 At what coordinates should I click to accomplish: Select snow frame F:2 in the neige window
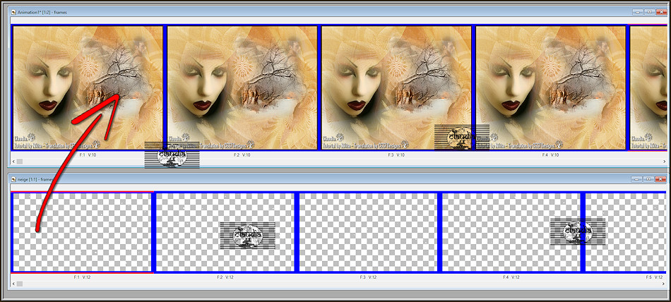pos(225,232)
